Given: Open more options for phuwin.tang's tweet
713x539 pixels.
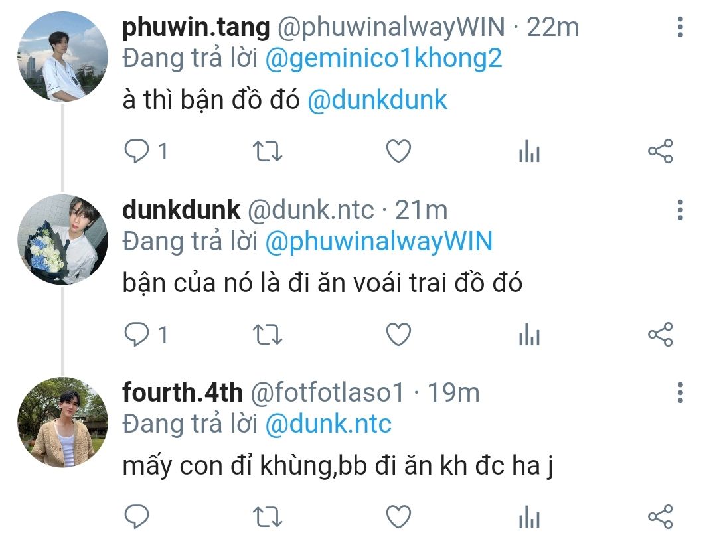Looking at the screenshot, I should (x=680, y=27).
